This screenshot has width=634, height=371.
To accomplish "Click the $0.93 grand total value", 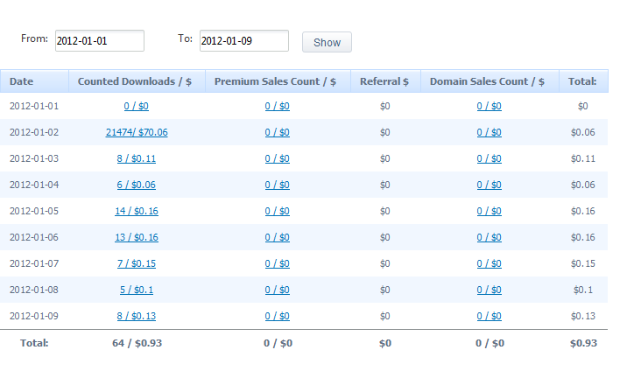I will tap(583, 343).
